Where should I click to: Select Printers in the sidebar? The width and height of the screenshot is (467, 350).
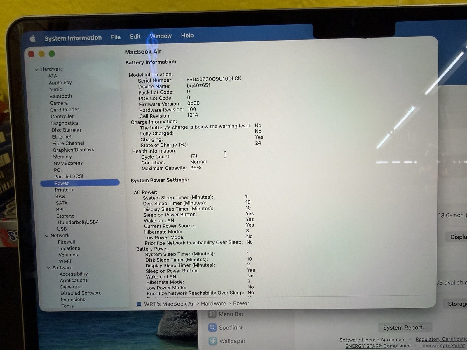[64, 190]
